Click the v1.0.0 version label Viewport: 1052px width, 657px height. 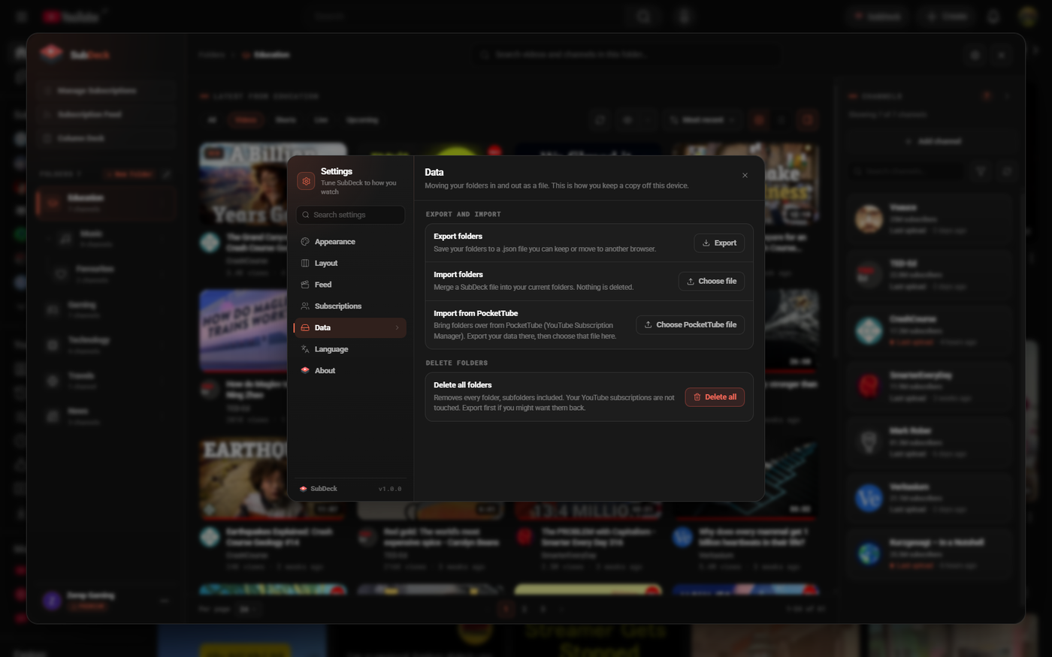coord(390,489)
